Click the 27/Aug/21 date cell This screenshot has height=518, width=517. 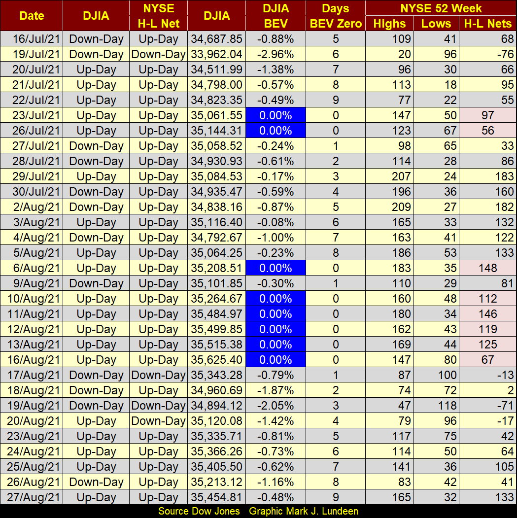(x=32, y=497)
